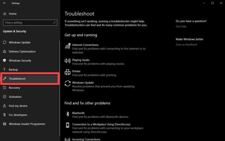
Task: Click the Windows Update sync icon in sidebar
Action: coord(4,42)
